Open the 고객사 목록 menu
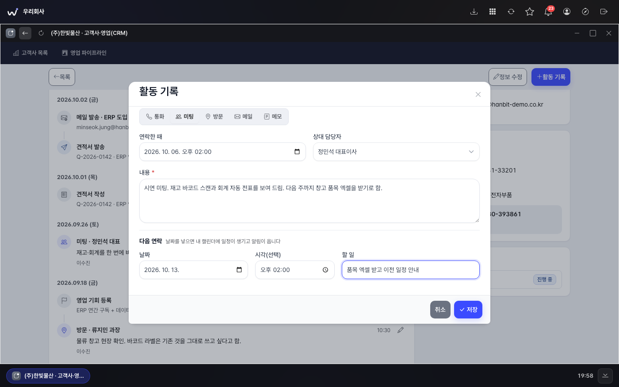Viewport: 619px width, 387px height. pyautogui.click(x=31, y=53)
